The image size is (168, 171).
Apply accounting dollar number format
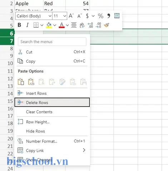point(87,16)
